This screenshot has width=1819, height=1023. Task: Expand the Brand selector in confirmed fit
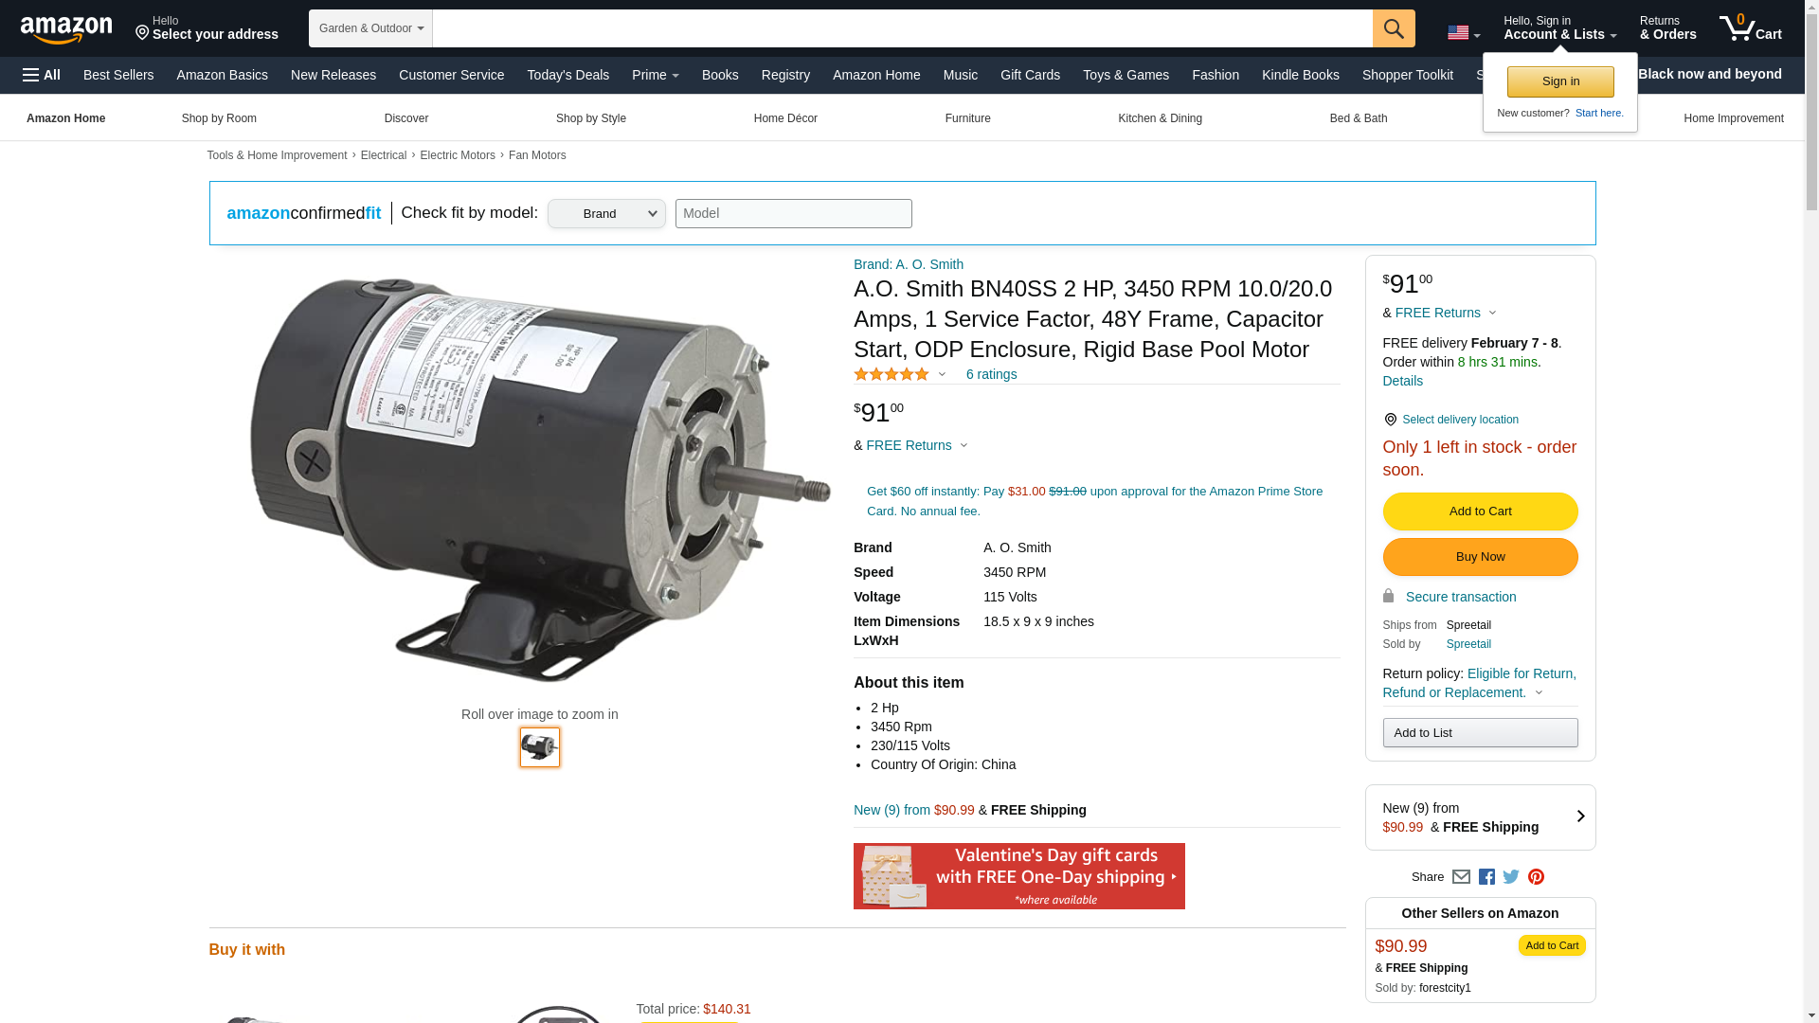(x=606, y=214)
